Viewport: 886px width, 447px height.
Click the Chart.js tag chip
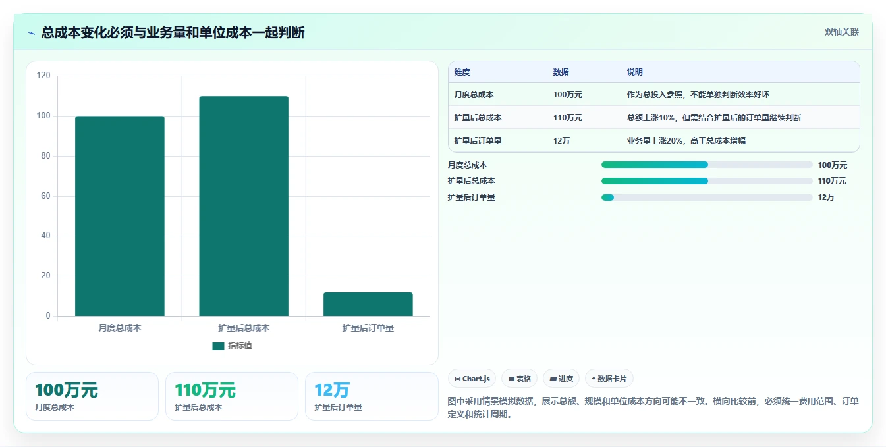[472, 379]
